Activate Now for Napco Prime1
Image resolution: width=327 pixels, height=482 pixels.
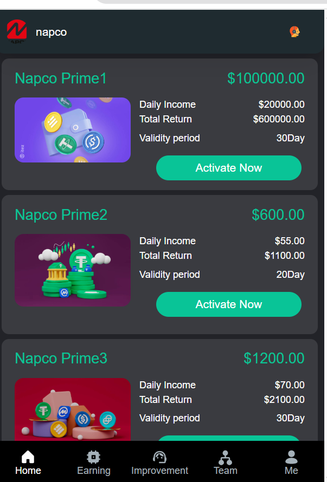228,168
